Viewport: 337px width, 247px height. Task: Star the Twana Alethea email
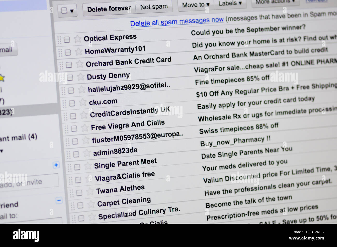pyautogui.click(x=90, y=192)
